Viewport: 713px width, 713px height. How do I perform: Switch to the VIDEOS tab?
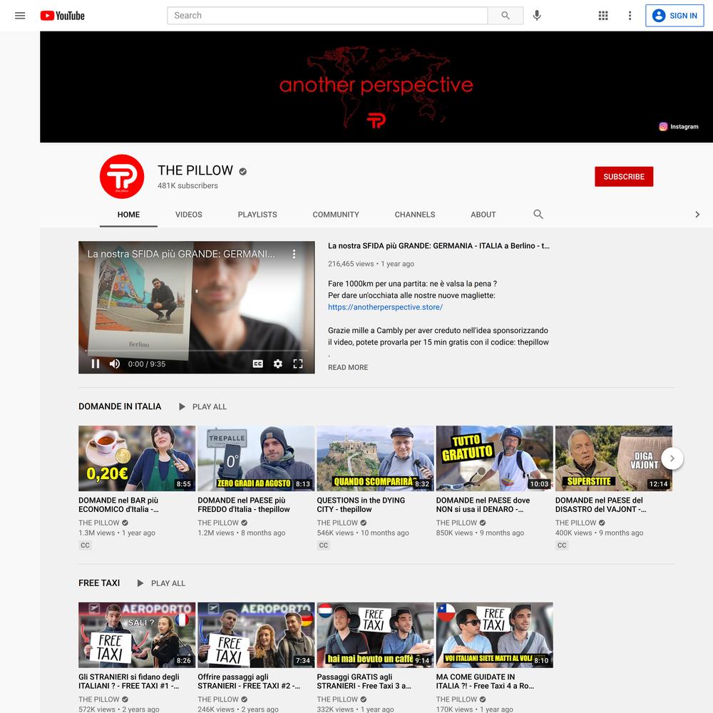click(189, 215)
